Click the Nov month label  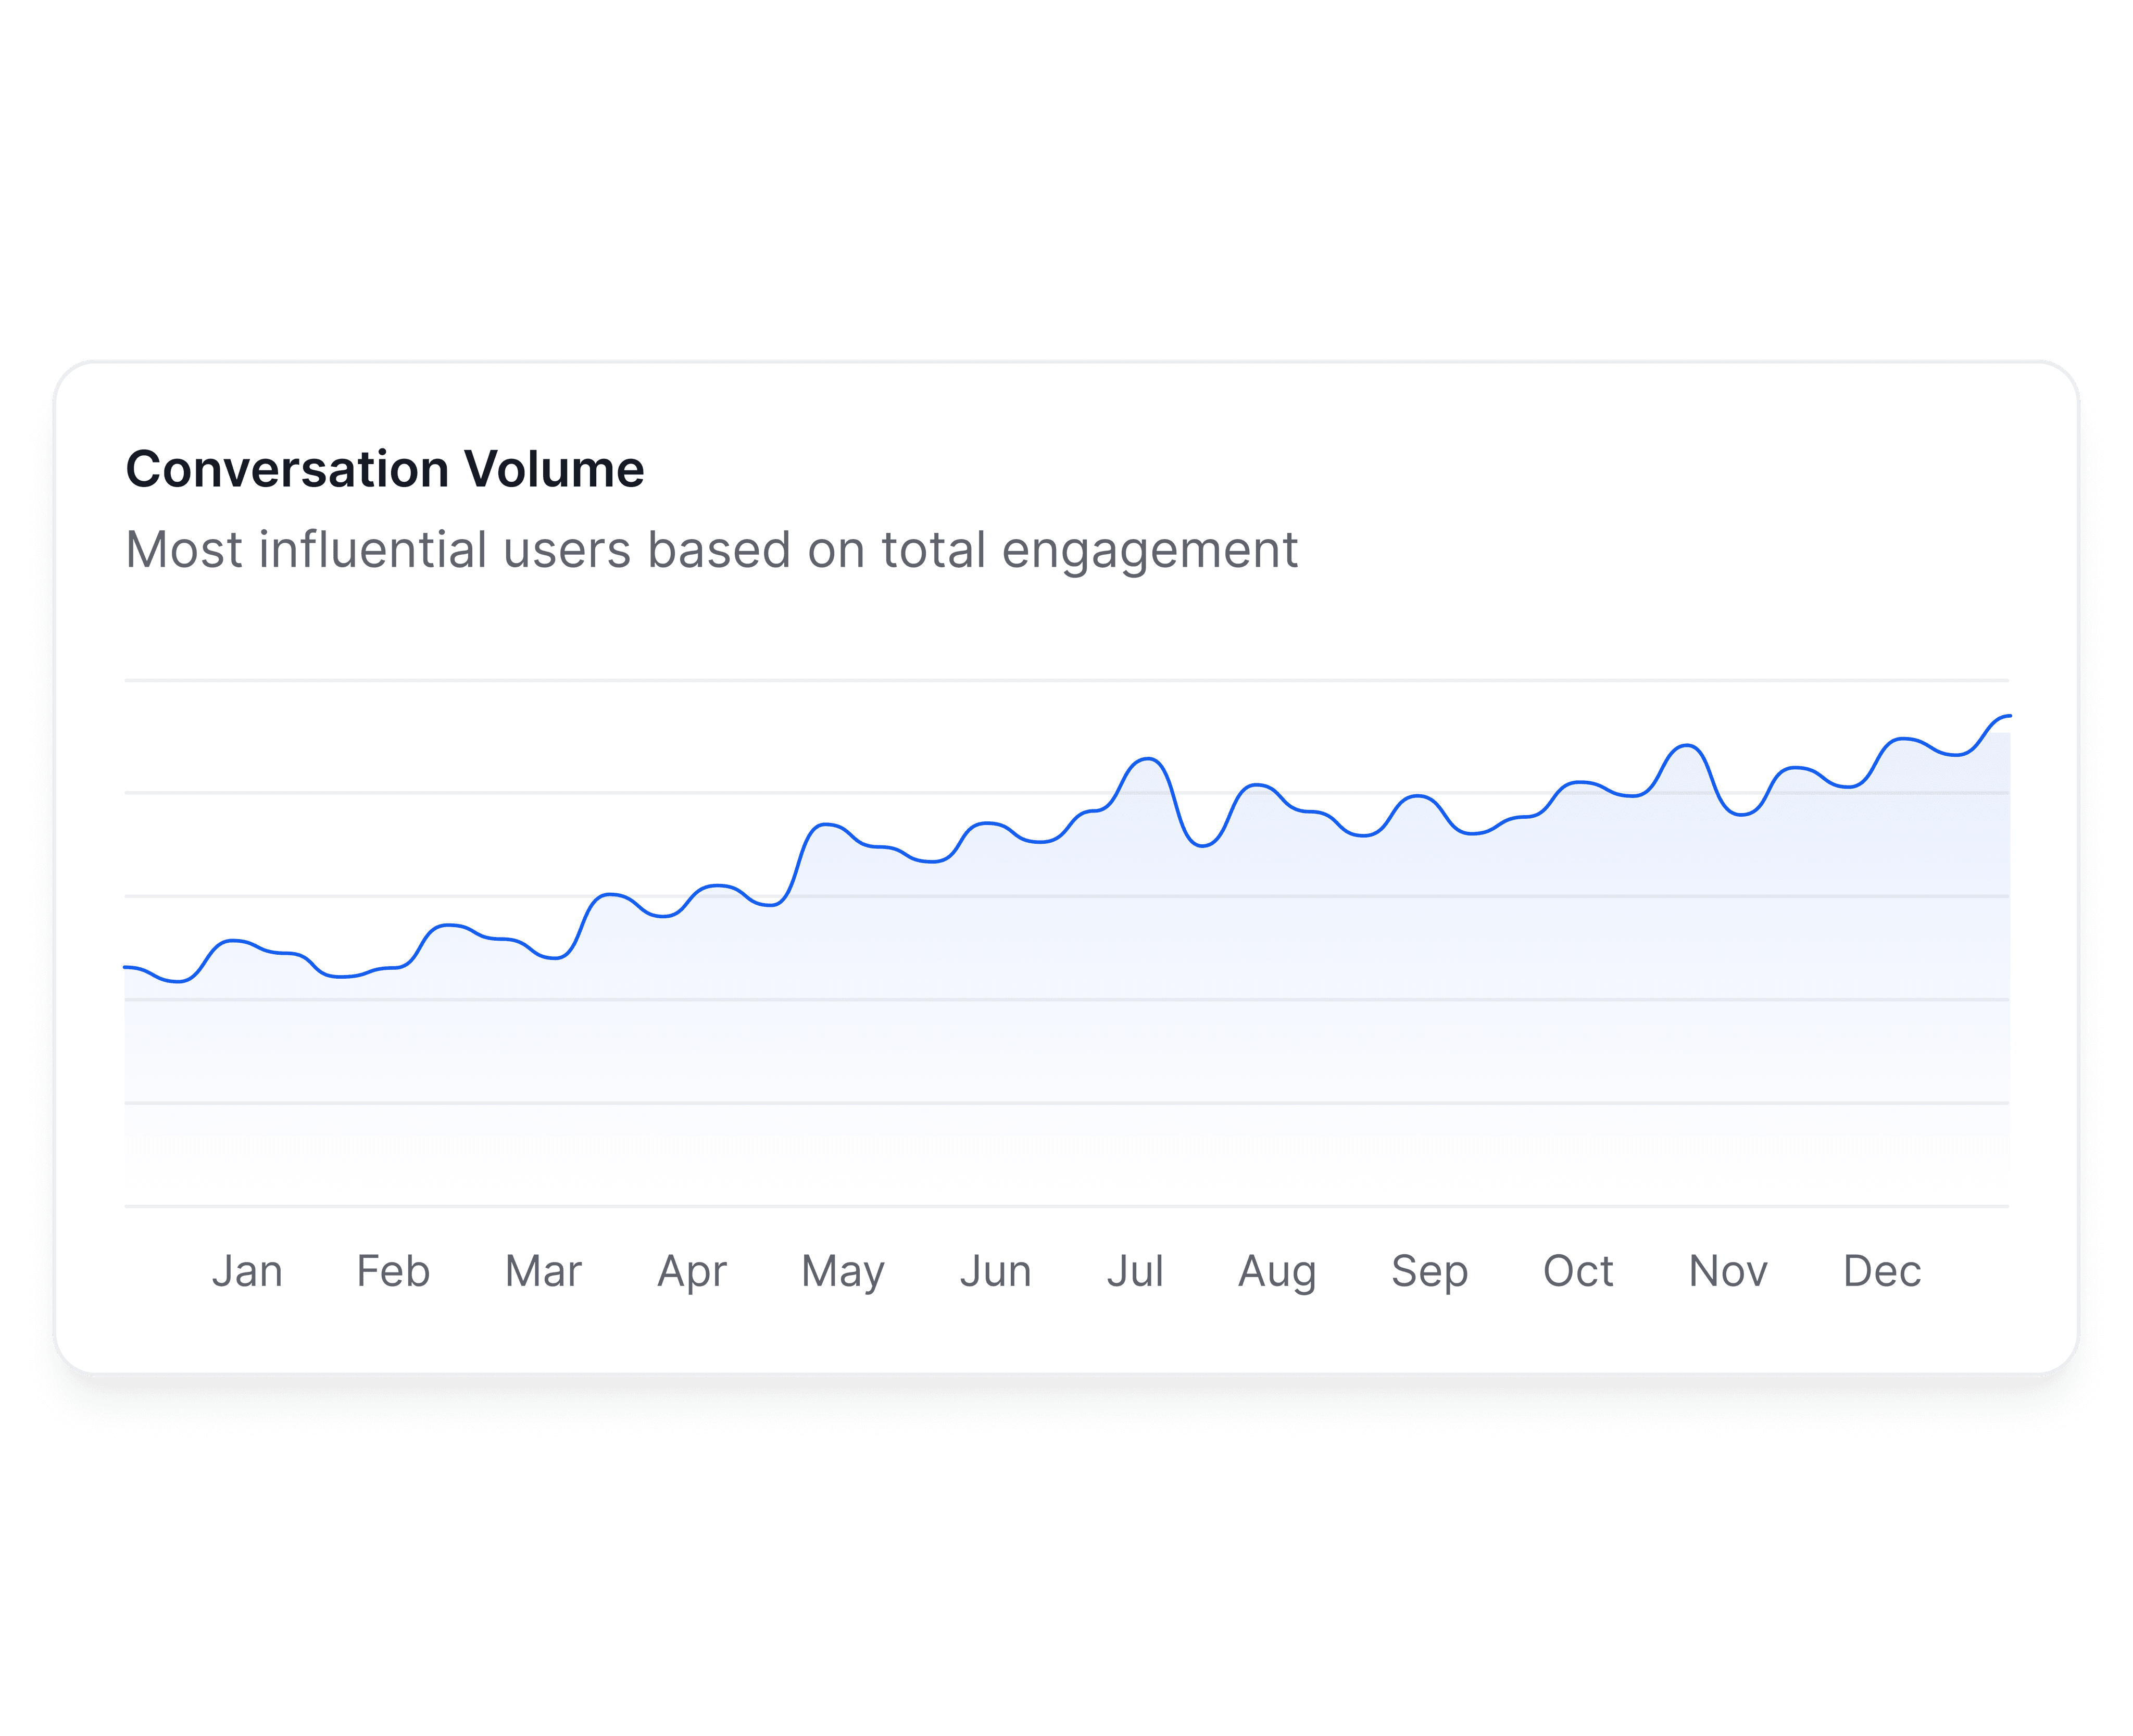[x=1728, y=1271]
